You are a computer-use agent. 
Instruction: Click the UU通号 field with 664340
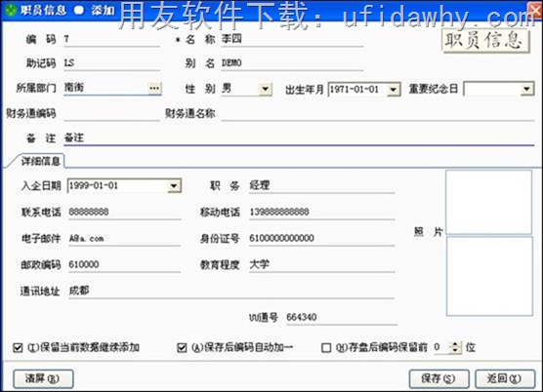tap(341, 318)
